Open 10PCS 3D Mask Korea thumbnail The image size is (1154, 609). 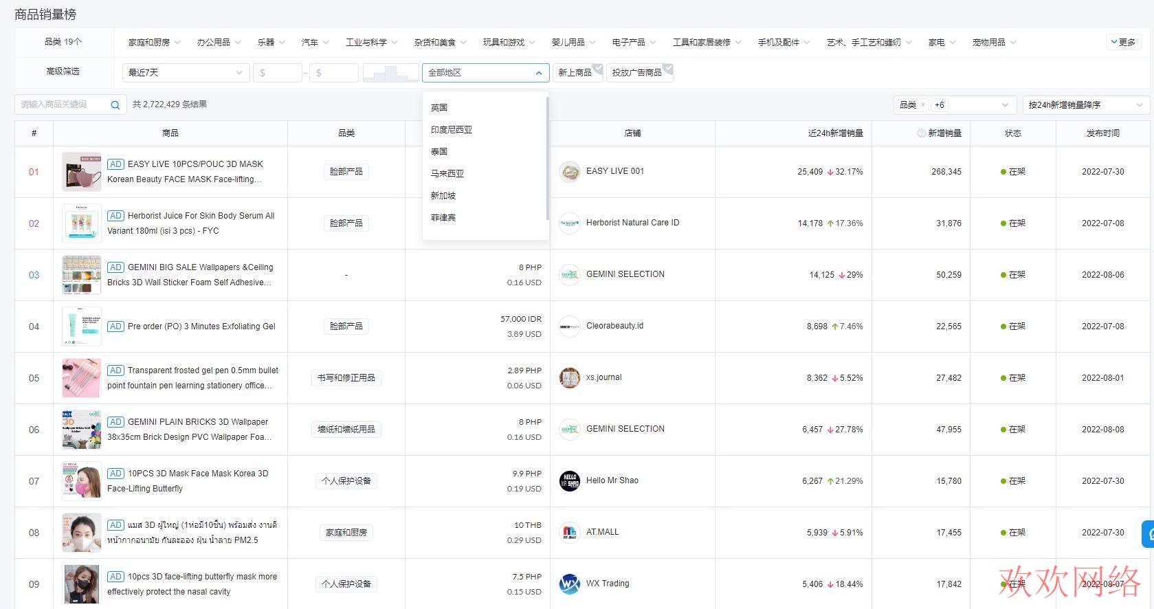pyautogui.click(x=82, y=481)
